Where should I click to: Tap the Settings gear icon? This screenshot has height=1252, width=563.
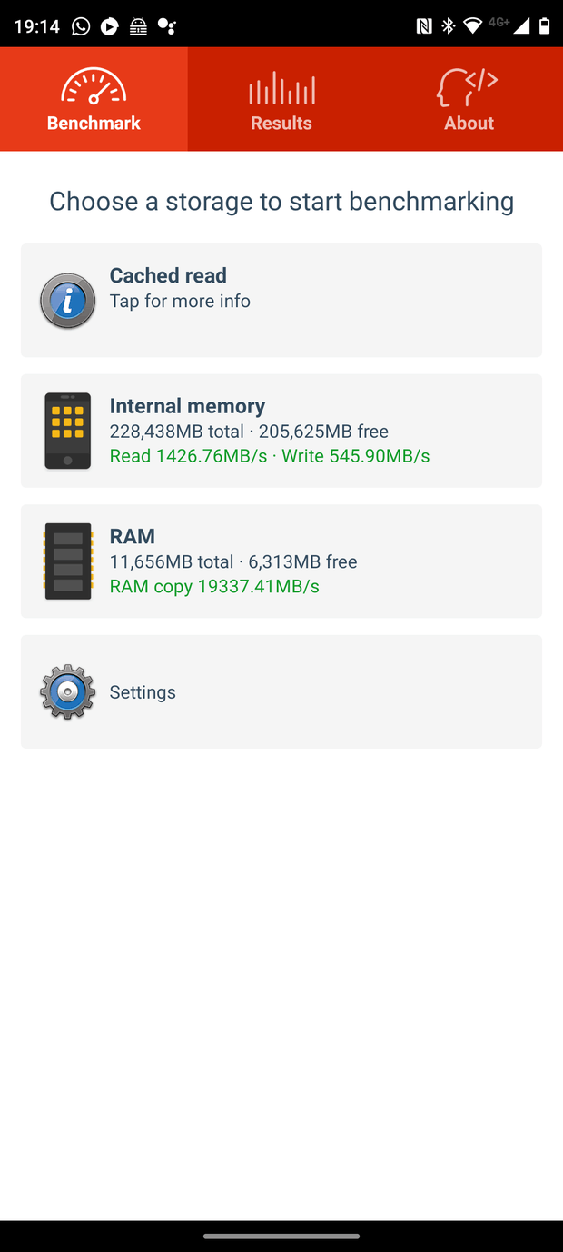tap(68, 692)
